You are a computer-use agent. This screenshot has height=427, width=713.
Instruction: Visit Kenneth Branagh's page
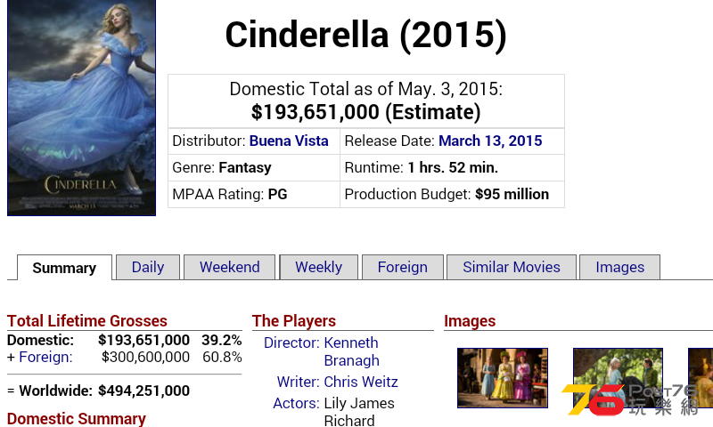pos(351,351)
